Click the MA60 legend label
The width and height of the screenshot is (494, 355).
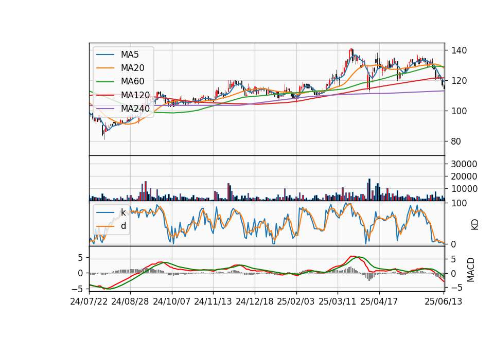point(132,81)
